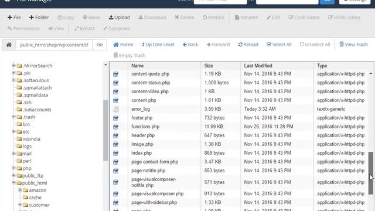Open the Code Editor
Viewport: 375px width, 211px height.
[x=304, y=18]
